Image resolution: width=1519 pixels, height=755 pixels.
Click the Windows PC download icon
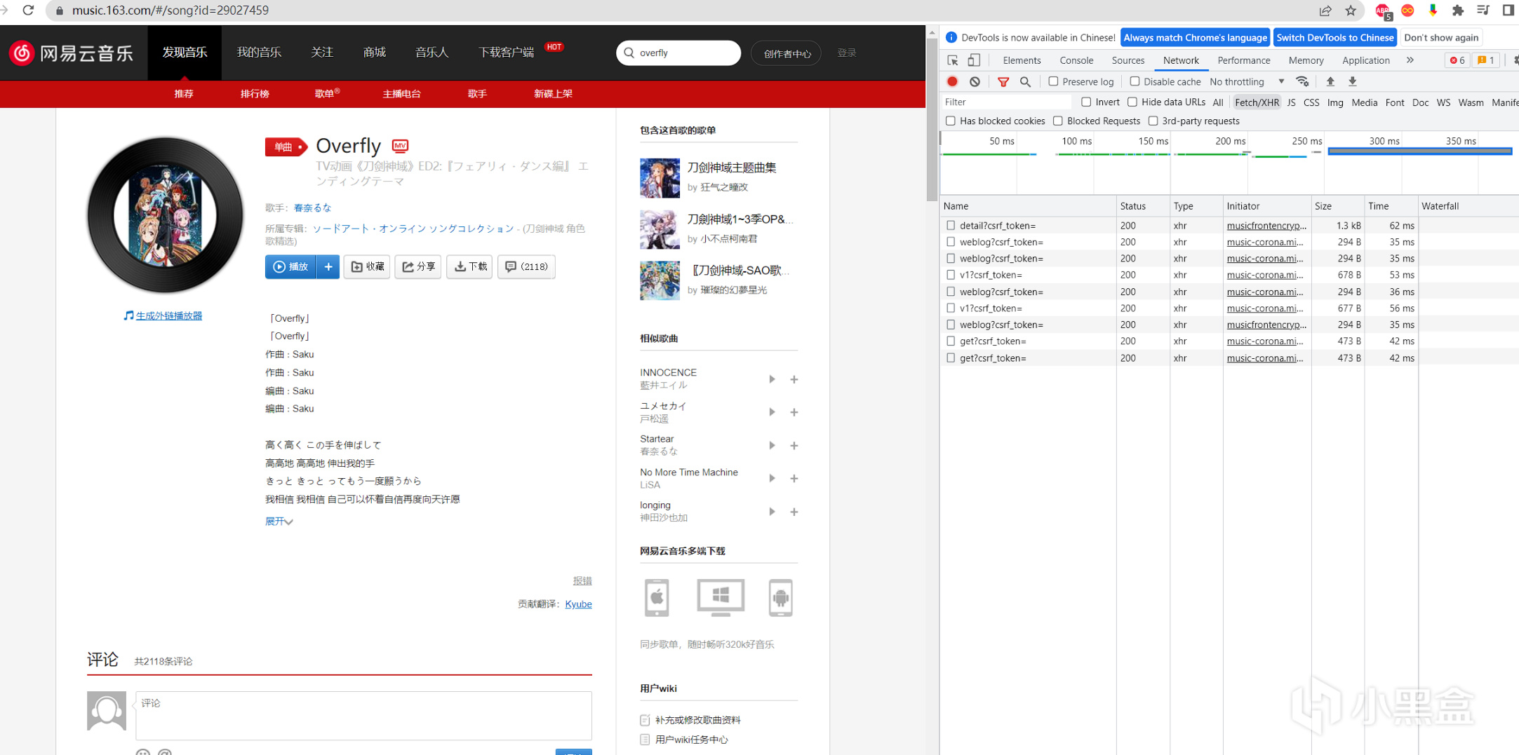721,597
